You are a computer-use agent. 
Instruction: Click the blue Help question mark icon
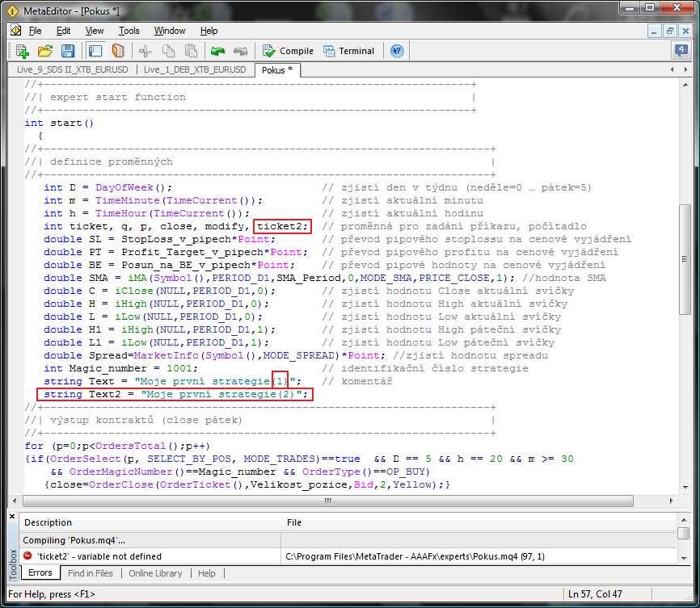click(x=397, y=51)
